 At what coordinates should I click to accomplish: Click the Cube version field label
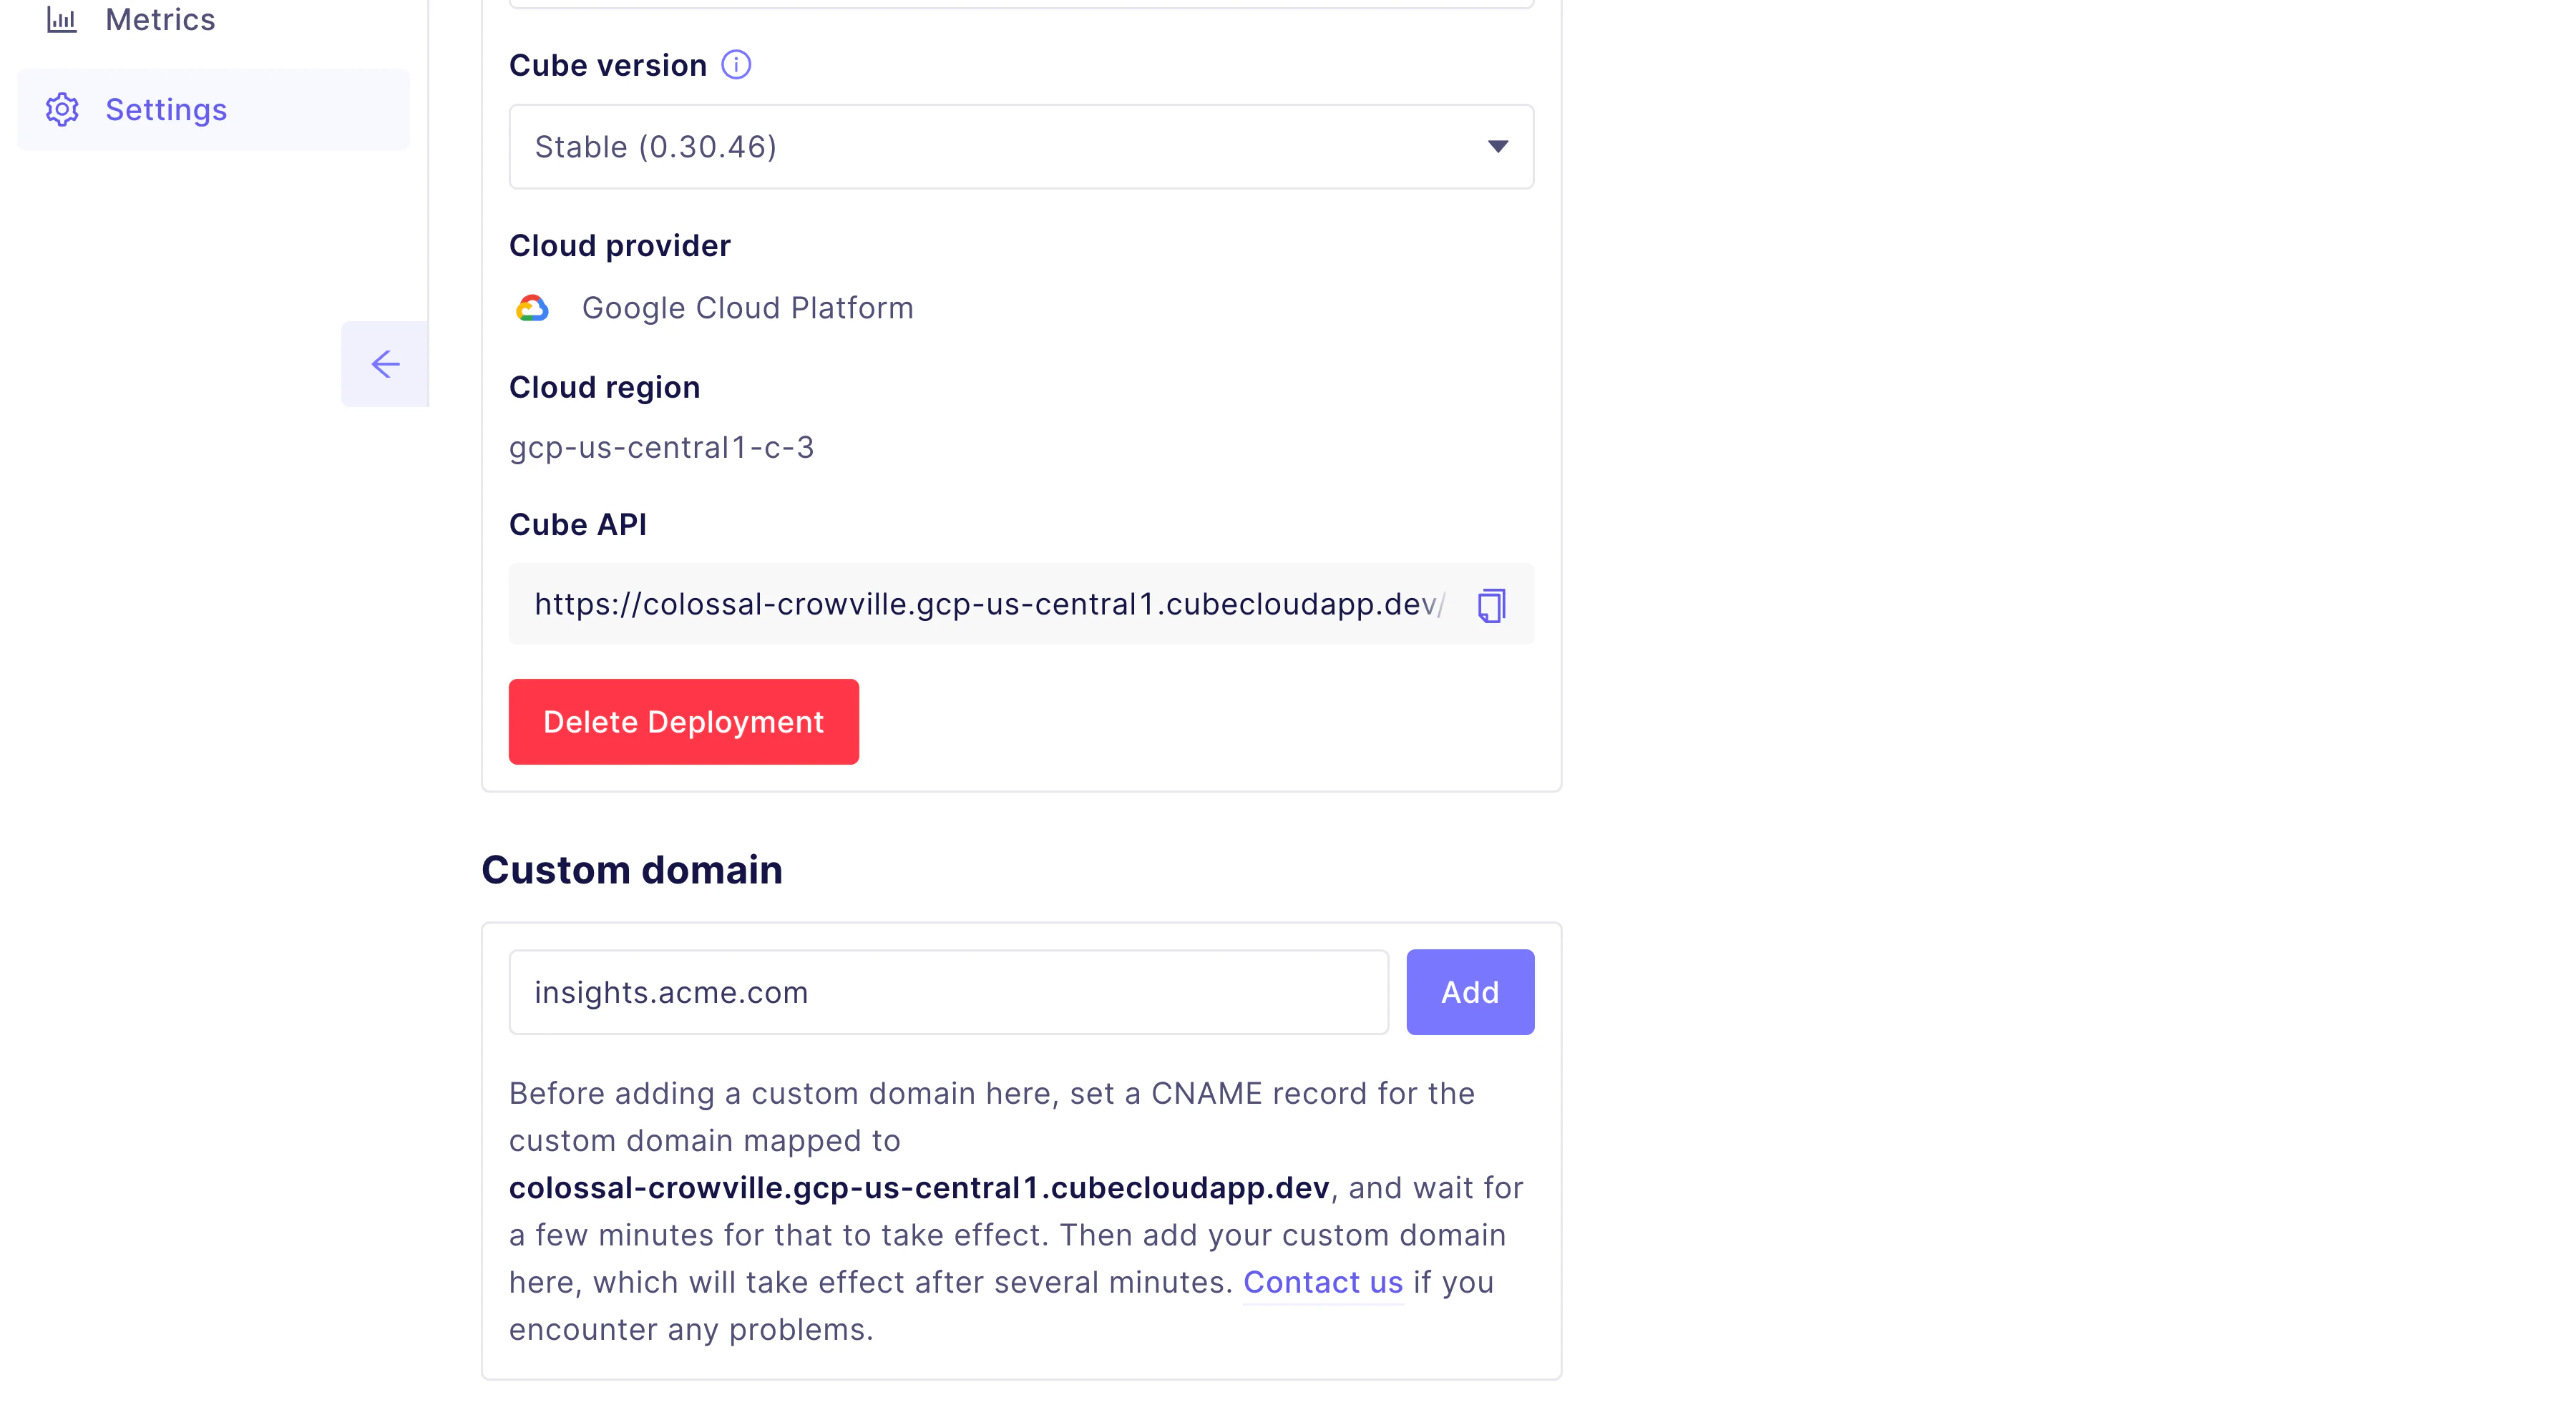pos(607,65)
